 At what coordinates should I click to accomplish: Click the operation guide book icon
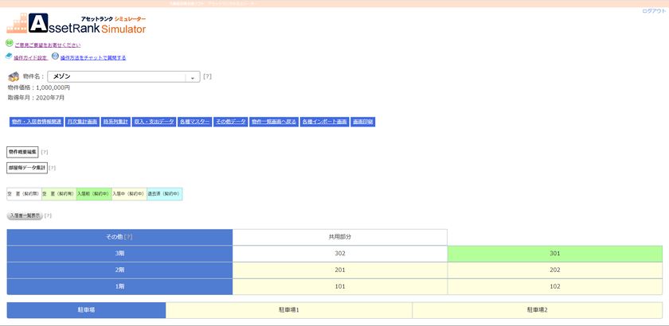(x=9, y=56)
